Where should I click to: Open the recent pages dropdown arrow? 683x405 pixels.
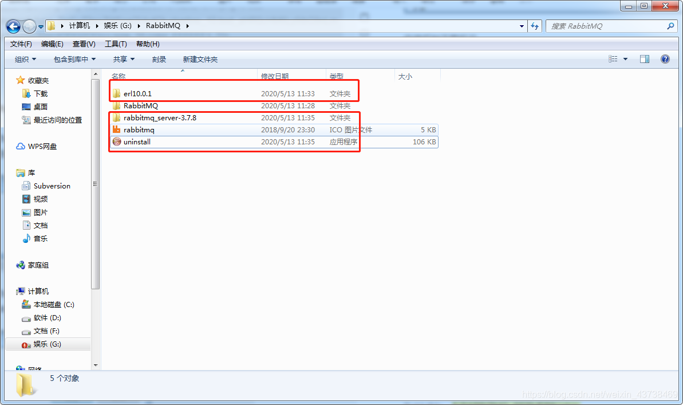[41, 26]
